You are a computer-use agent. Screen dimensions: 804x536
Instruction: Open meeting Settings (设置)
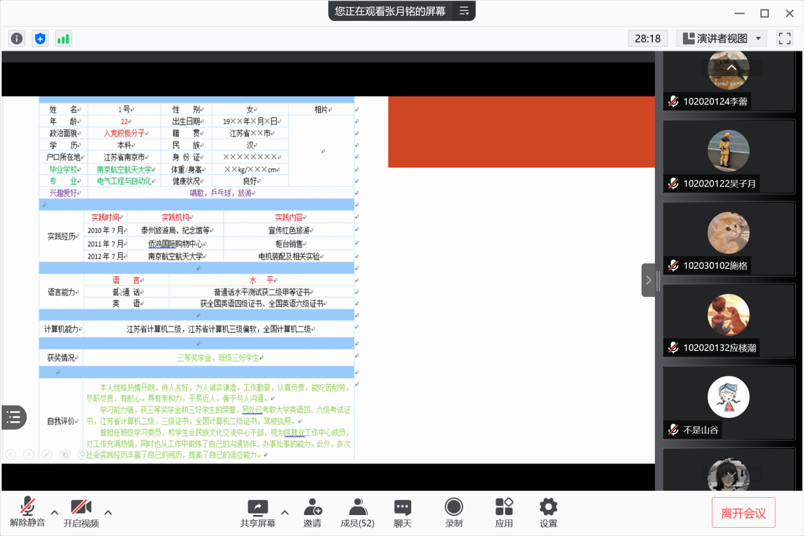pyautogui.click(x=548, y=513)
